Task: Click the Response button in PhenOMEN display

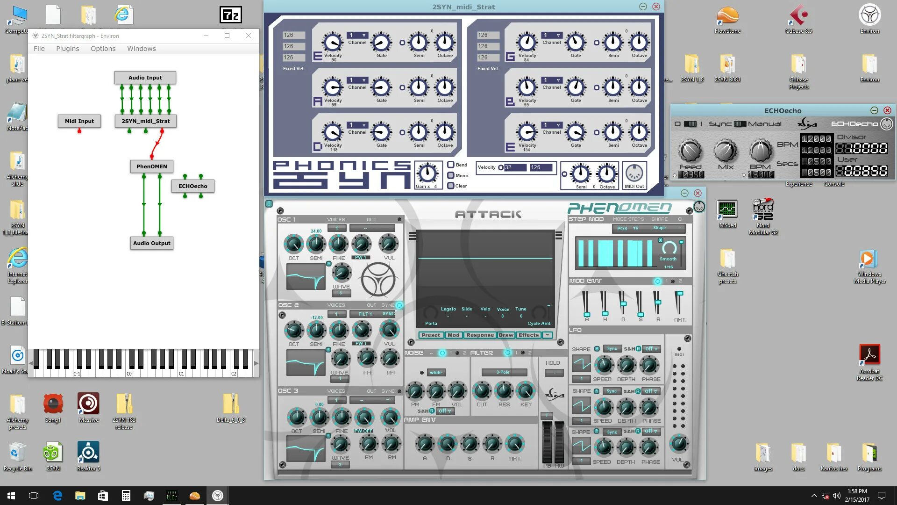Action: pyautogui.click(x=480, y=335)
